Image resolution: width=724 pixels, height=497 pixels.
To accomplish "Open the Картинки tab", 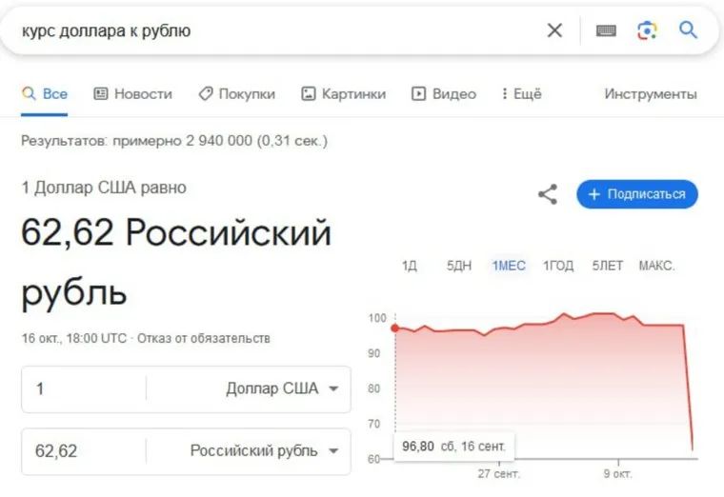I will [x=343, y=93].
